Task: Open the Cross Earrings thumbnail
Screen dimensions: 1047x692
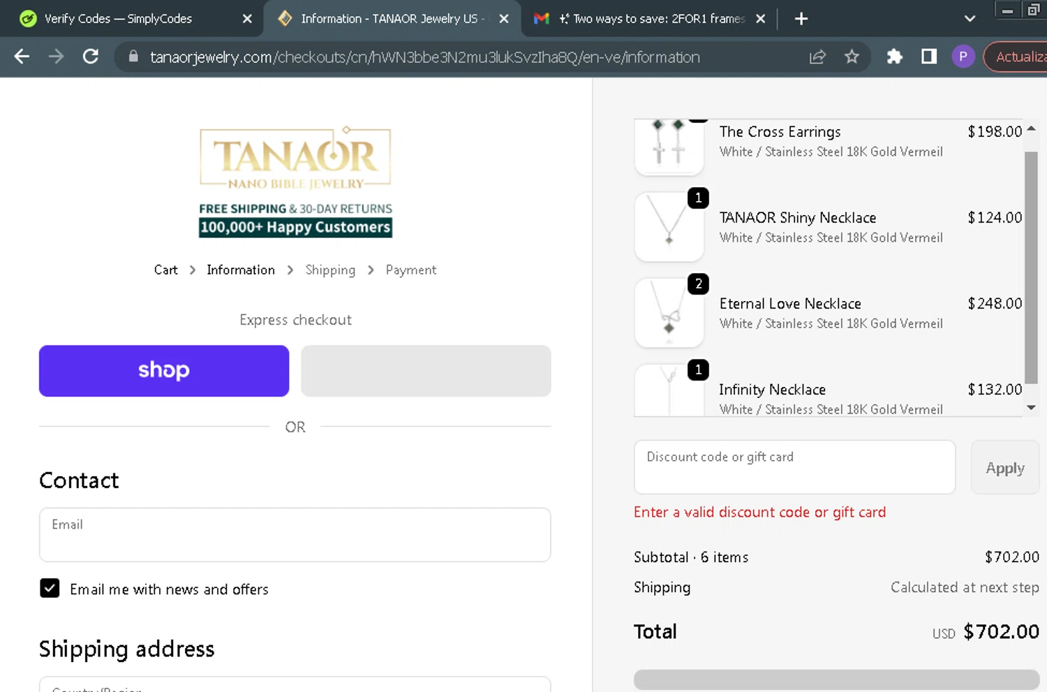Action: [x=669, y=147]
